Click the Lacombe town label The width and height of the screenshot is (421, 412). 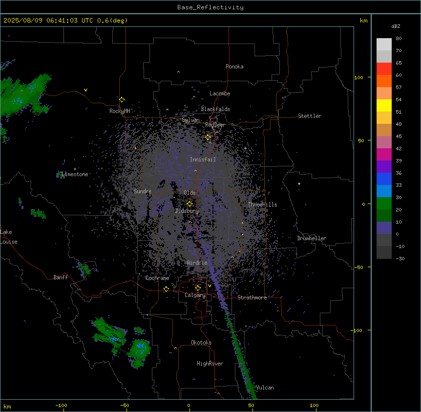[220, 93]
